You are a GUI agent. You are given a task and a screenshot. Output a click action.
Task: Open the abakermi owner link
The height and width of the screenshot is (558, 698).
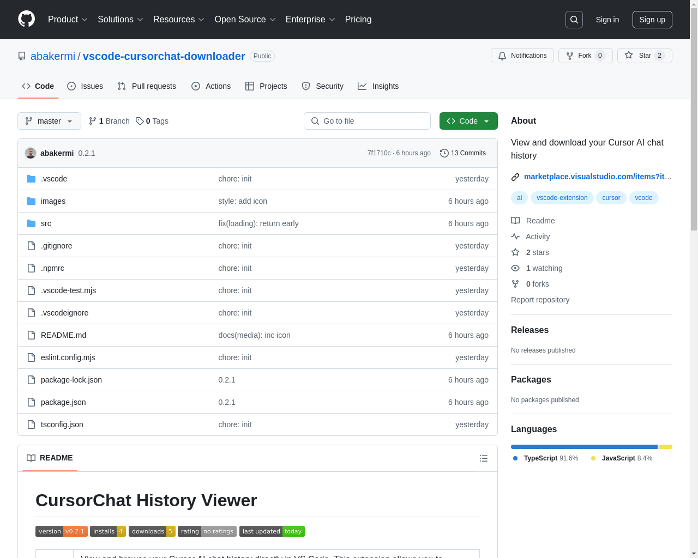pos(53,56)
